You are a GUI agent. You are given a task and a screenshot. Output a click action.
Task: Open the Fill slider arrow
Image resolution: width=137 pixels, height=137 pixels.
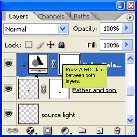coord(128,45)
